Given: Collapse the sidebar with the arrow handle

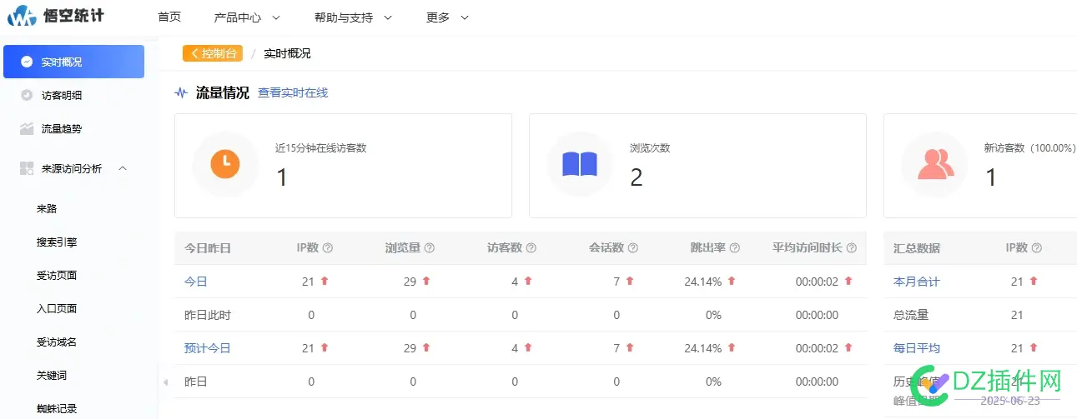Looking at the screenshot, I should [164, 382].
